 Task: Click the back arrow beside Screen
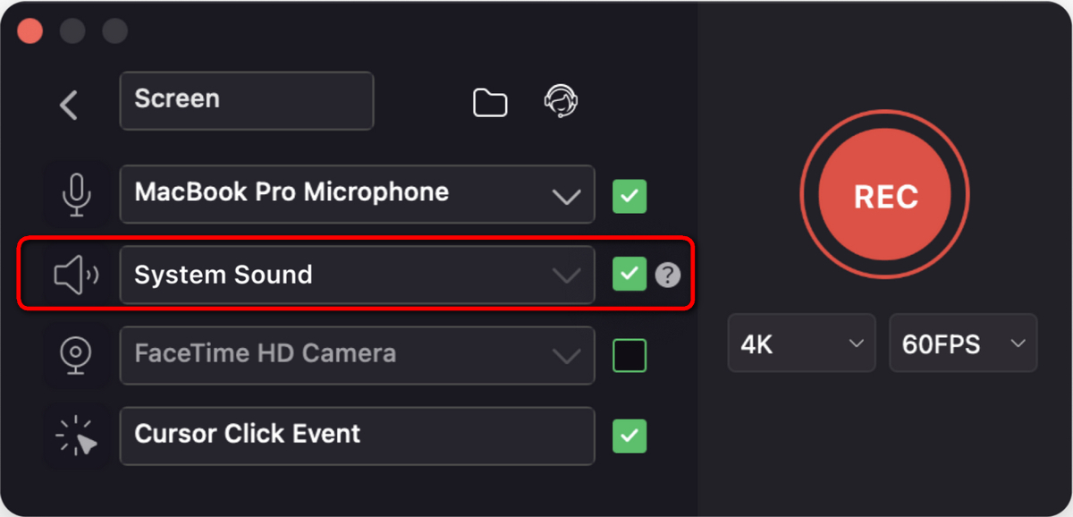(69, 105)
